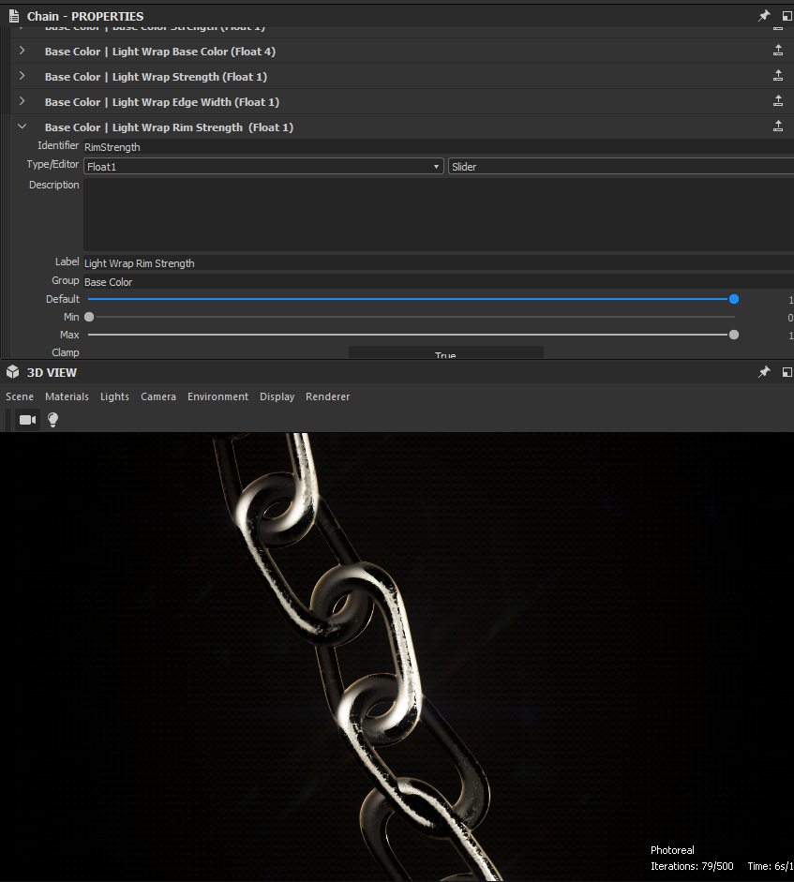
Task: Maximize the 3D View panel
Action: tap(787, 372)
